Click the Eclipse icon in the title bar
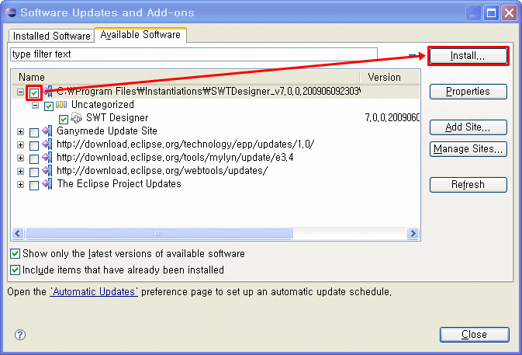Image resolution: width=522 pixels, height=355 pixels. [x=11, y=12]
